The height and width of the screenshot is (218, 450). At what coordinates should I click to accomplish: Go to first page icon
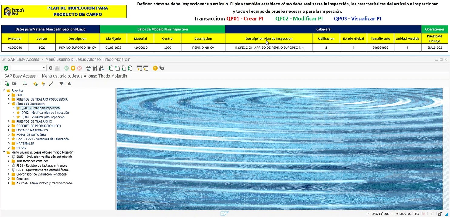pos(111,68)
